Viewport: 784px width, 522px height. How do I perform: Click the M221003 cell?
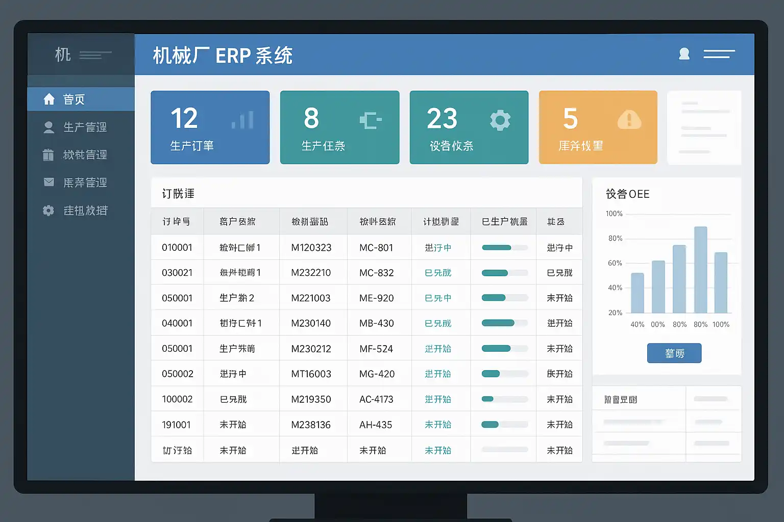click(311, 298)
